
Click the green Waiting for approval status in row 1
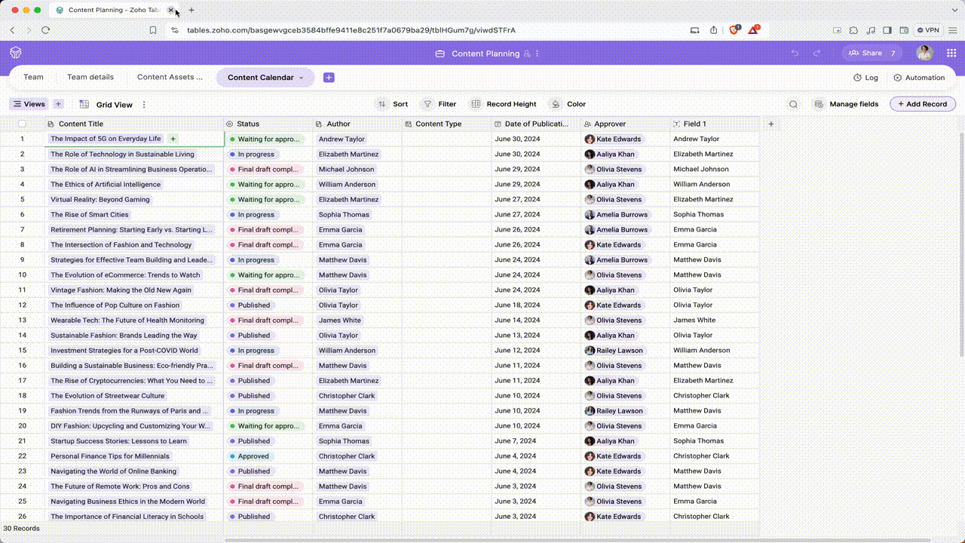tap(266, 139)
